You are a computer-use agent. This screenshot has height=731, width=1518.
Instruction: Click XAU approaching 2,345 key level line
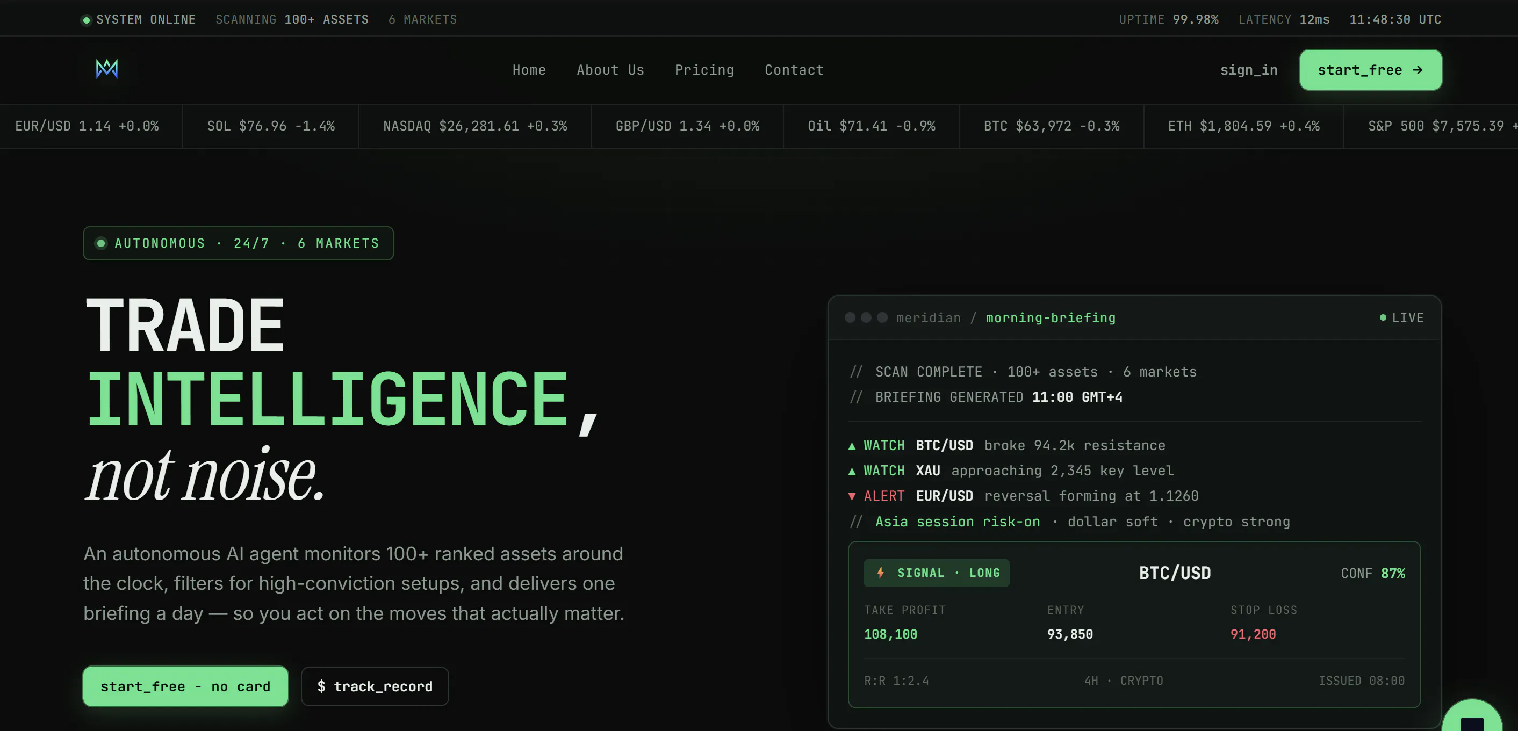1011,471
